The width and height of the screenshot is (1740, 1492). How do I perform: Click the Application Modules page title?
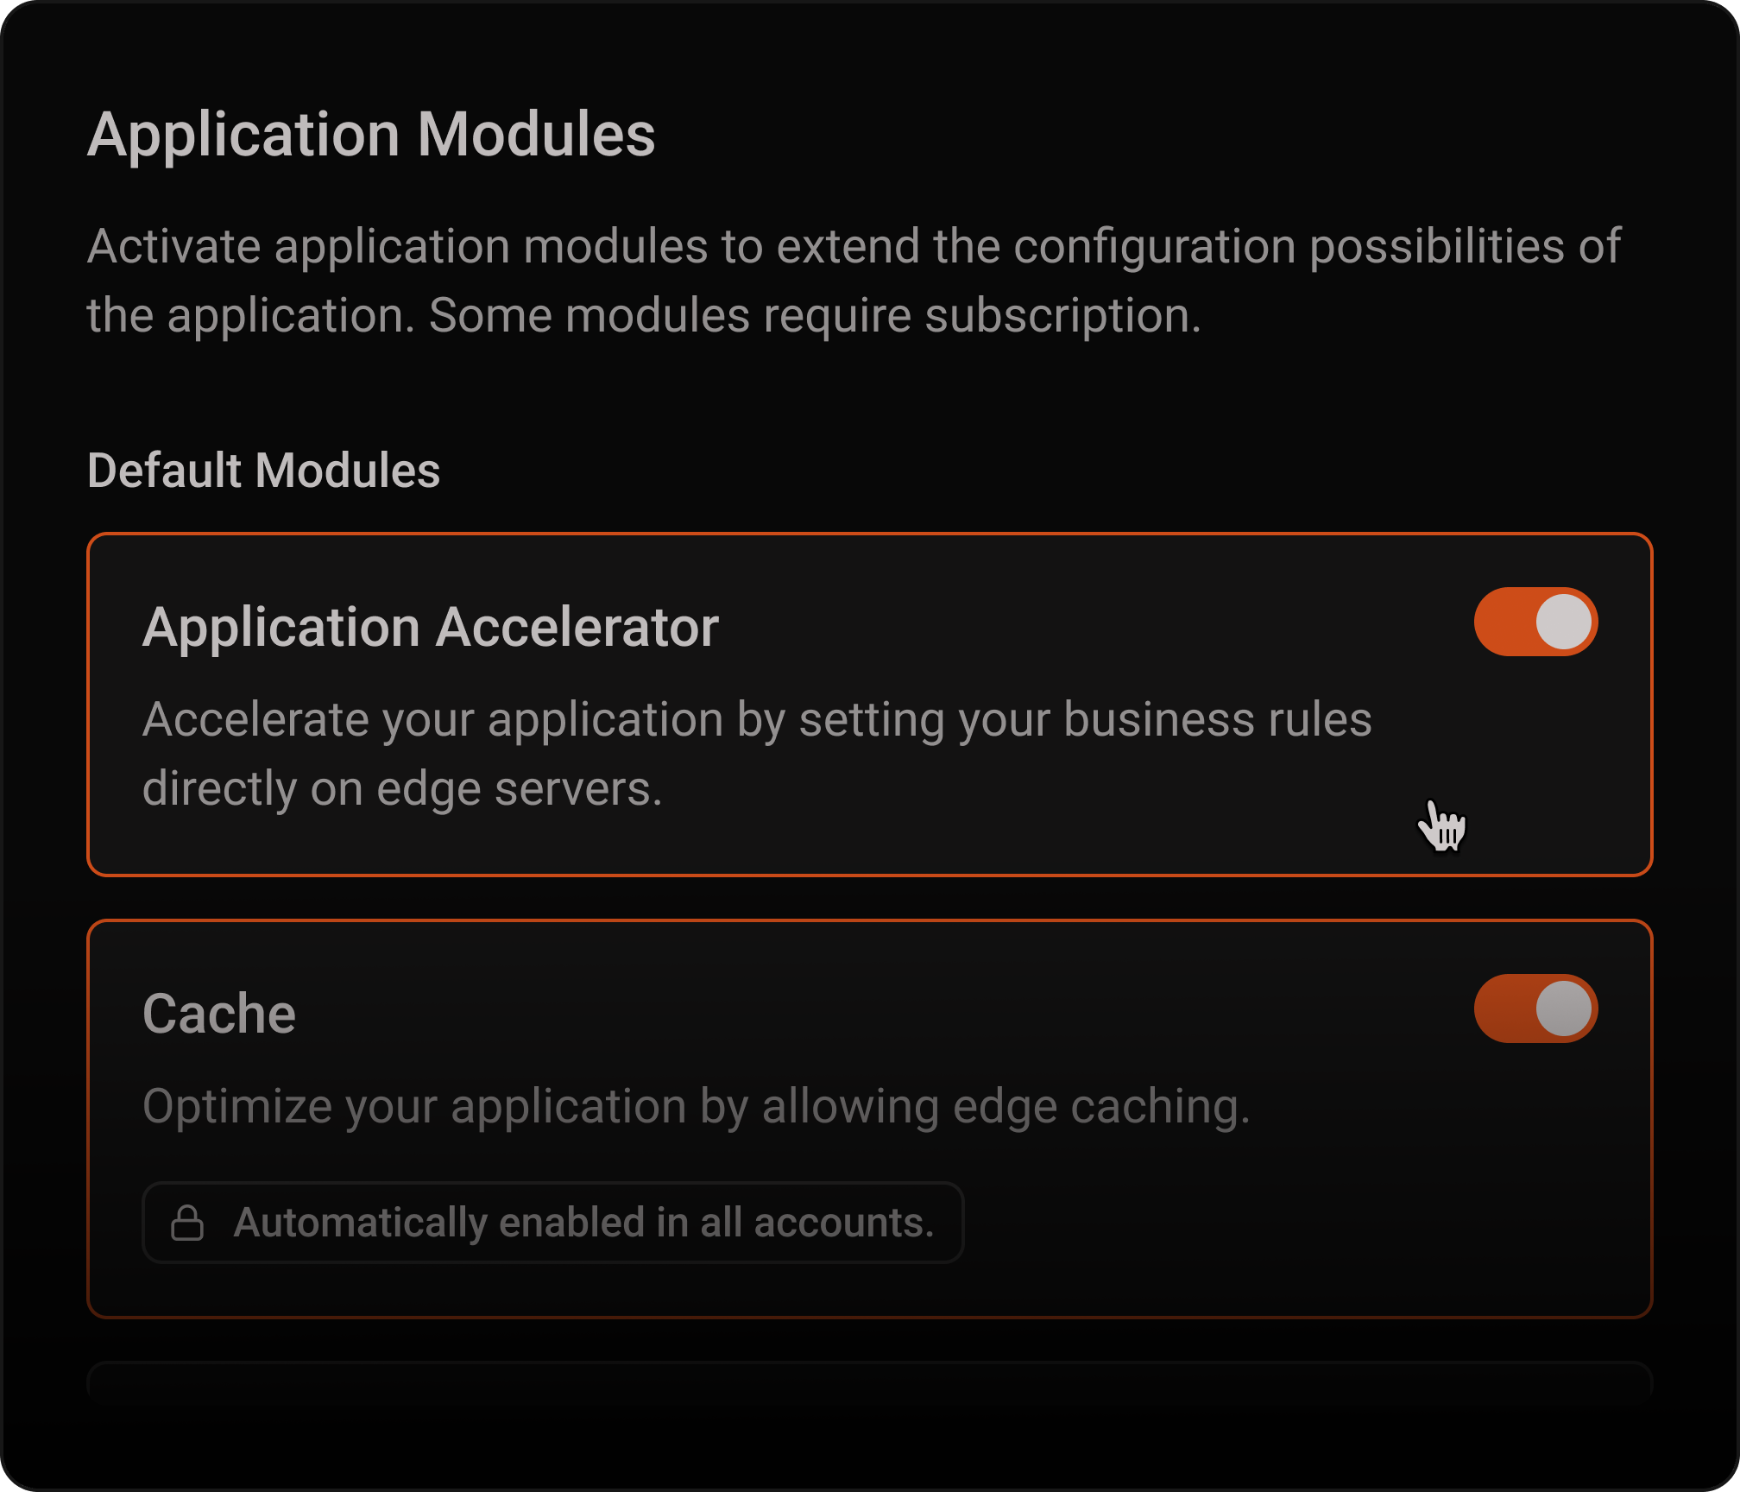pos(373,131)
